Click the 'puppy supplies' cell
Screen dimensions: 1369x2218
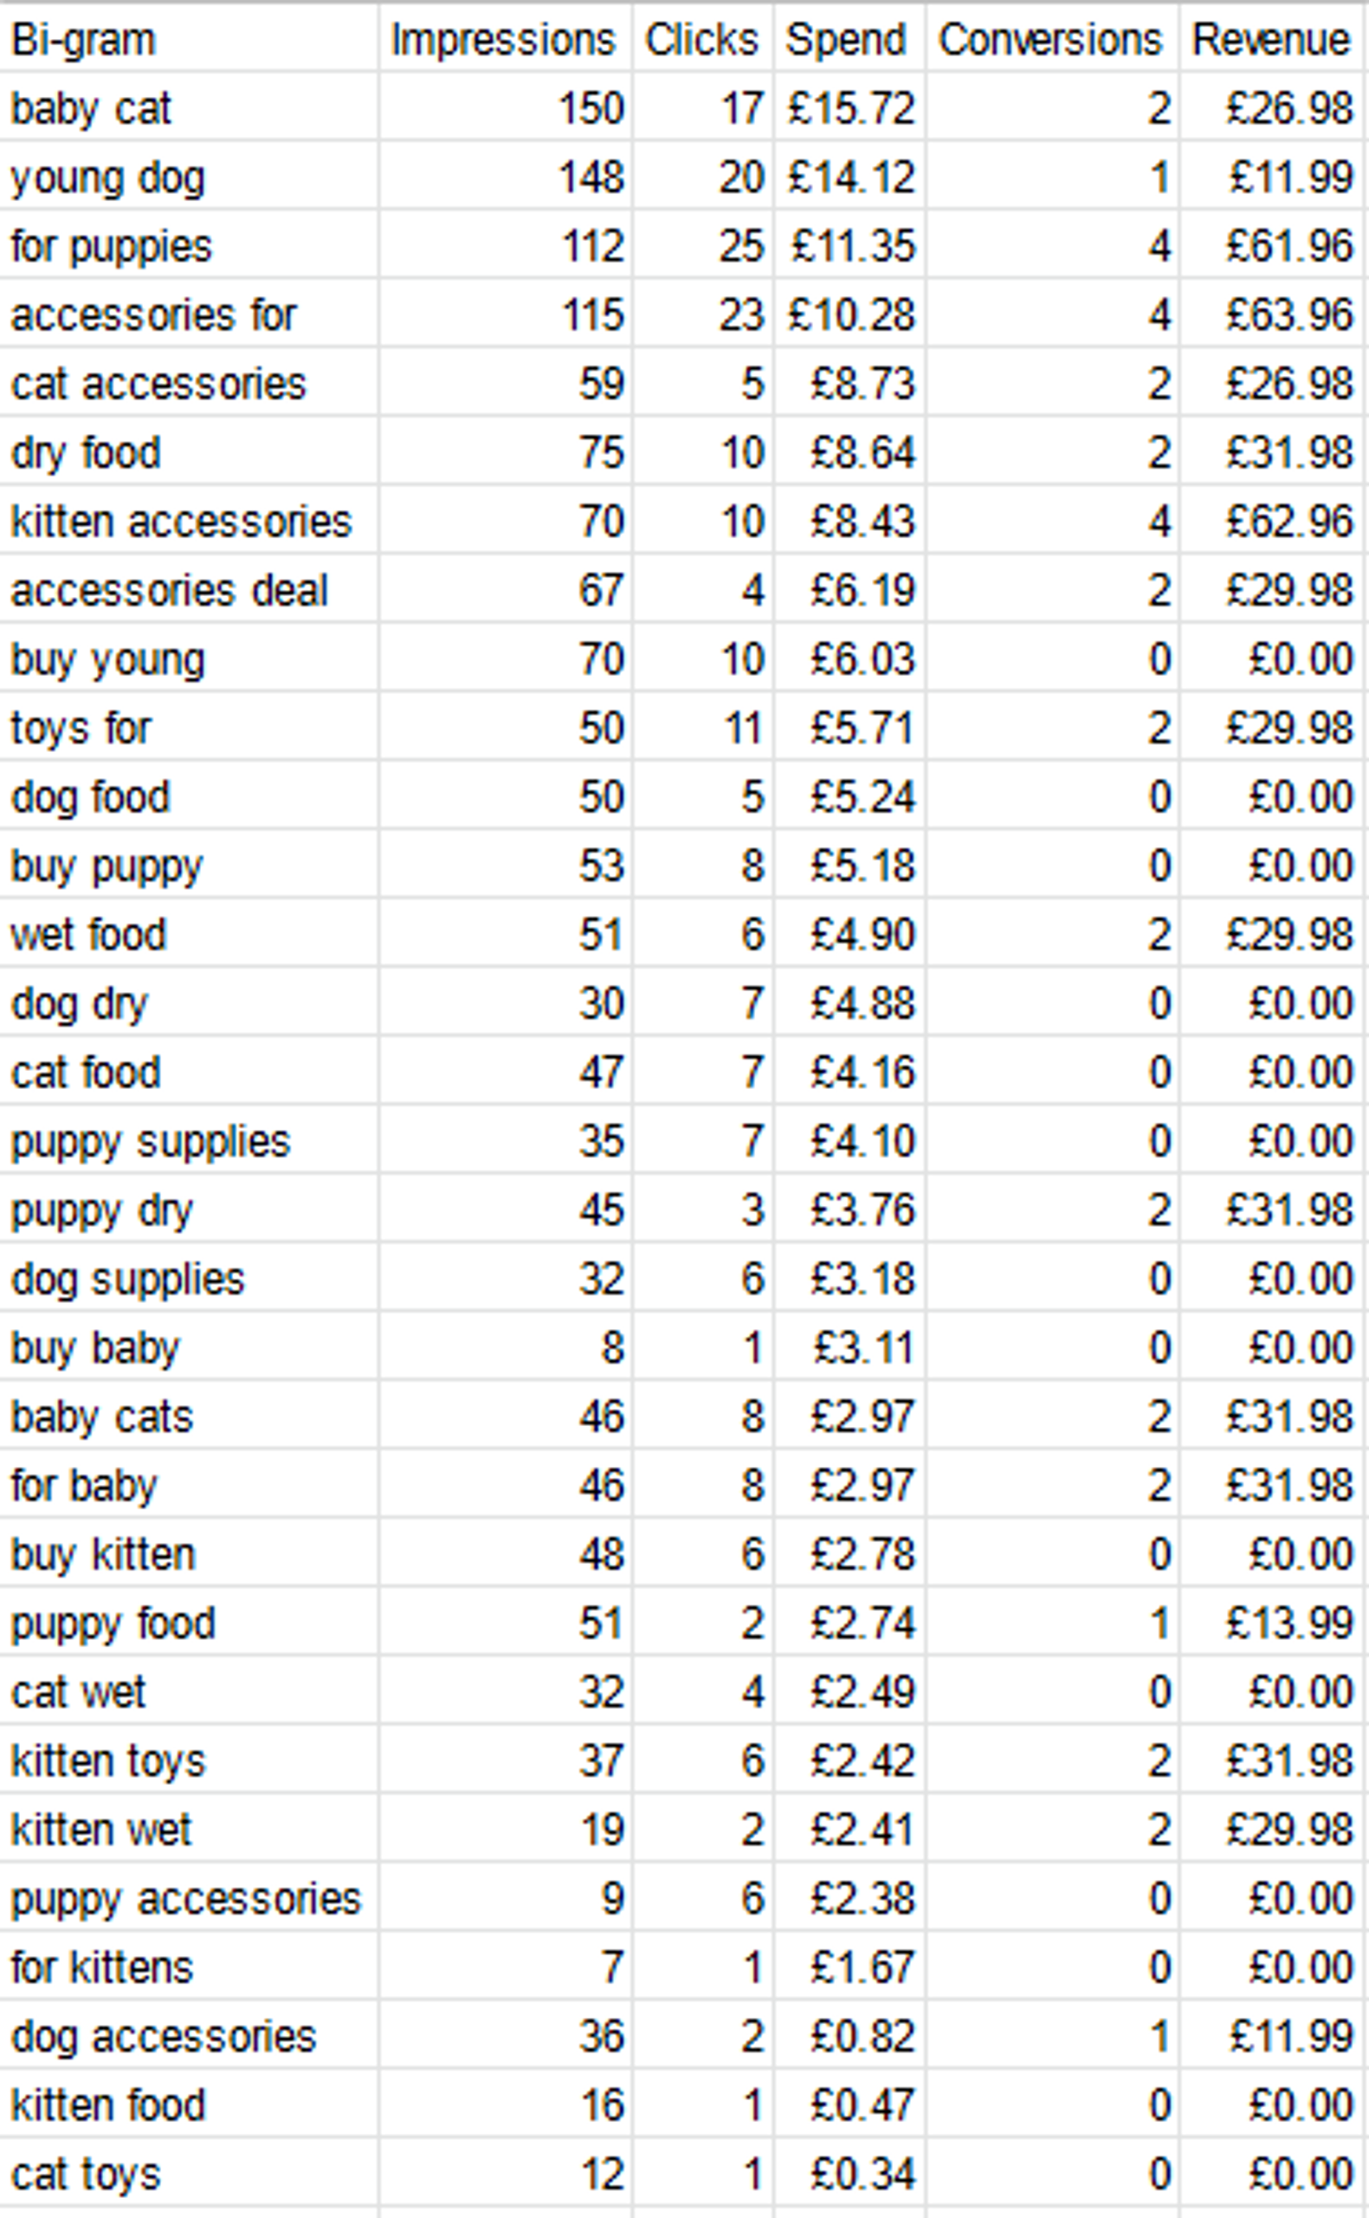(188, 1141)
